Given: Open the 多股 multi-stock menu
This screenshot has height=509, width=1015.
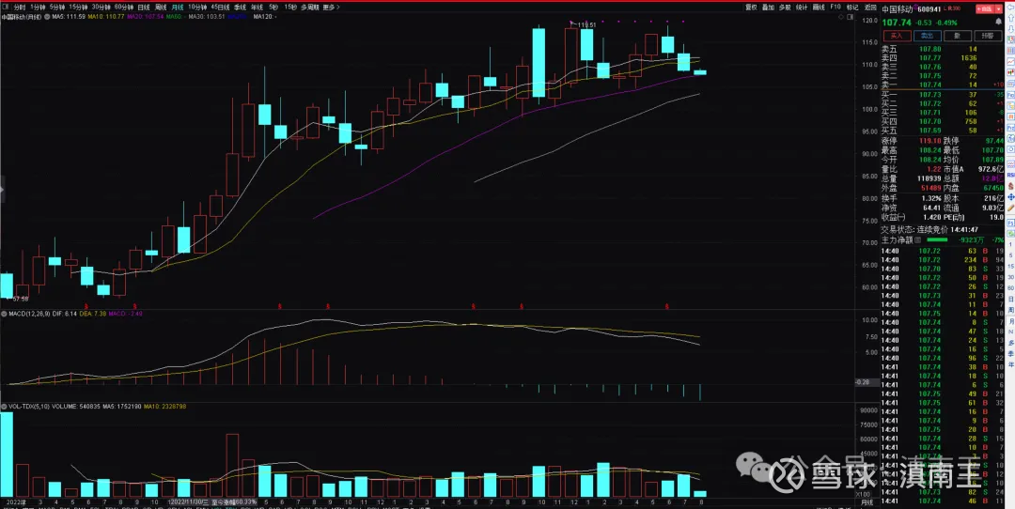Looking at the screenshot, I should [x=785, y=8].
